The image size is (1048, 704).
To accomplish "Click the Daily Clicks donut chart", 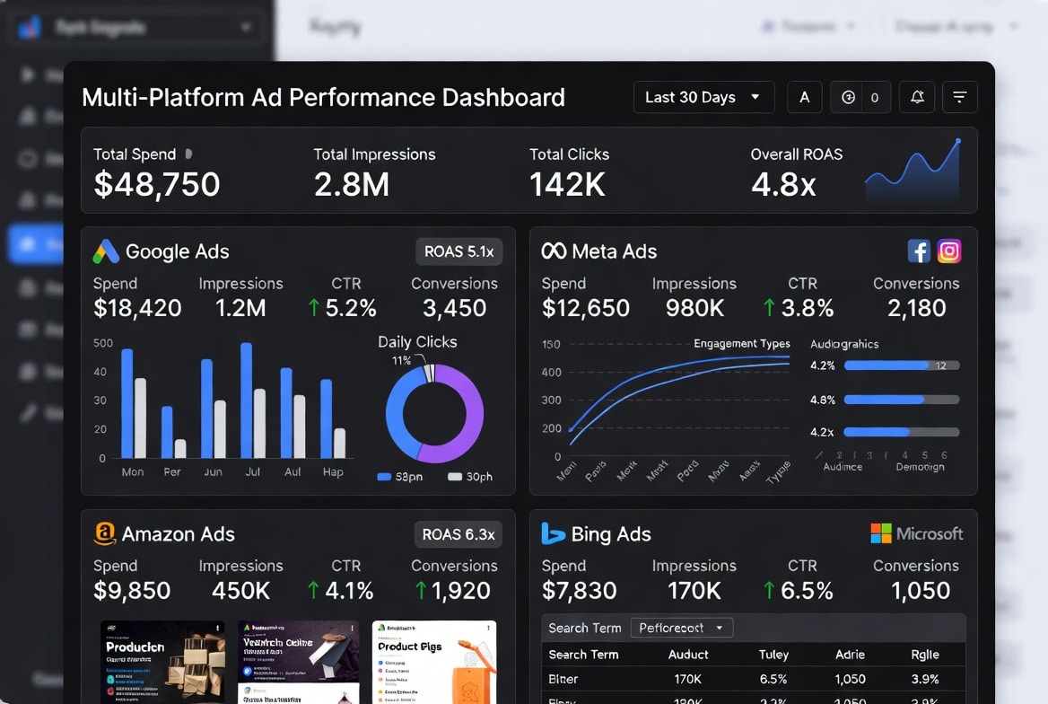I will point(434,414).
